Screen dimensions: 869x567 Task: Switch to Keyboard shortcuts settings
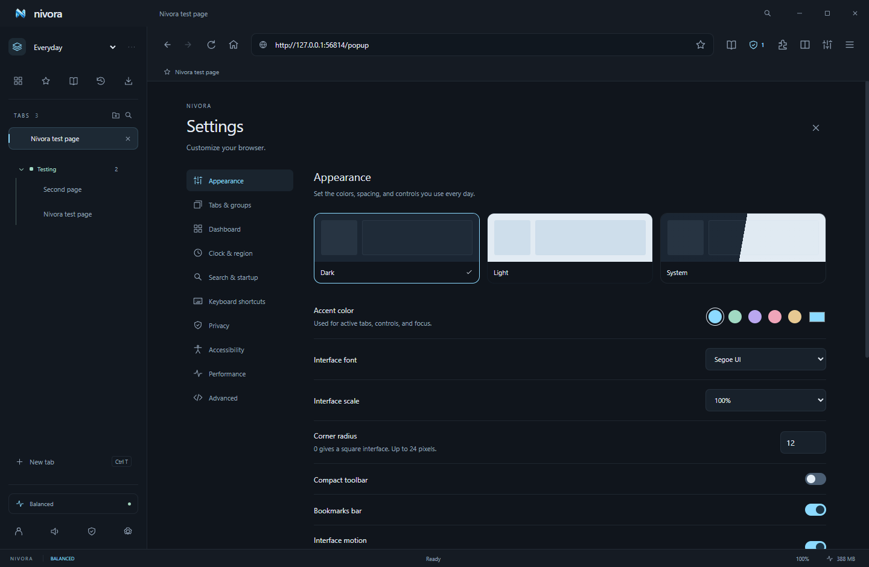coord(240,302)
